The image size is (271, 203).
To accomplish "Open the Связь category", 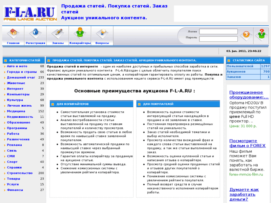I will point(12,150).
